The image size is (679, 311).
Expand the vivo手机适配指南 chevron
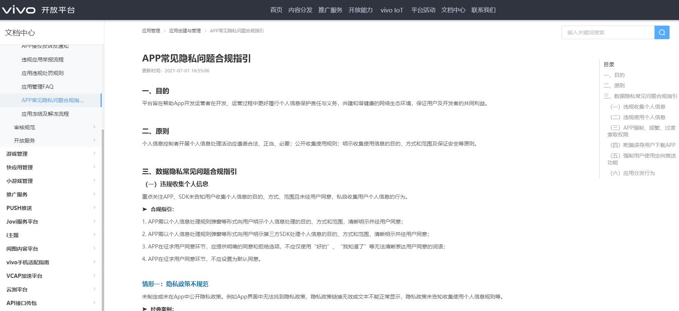pyautogui.click(x=94, y=262)
